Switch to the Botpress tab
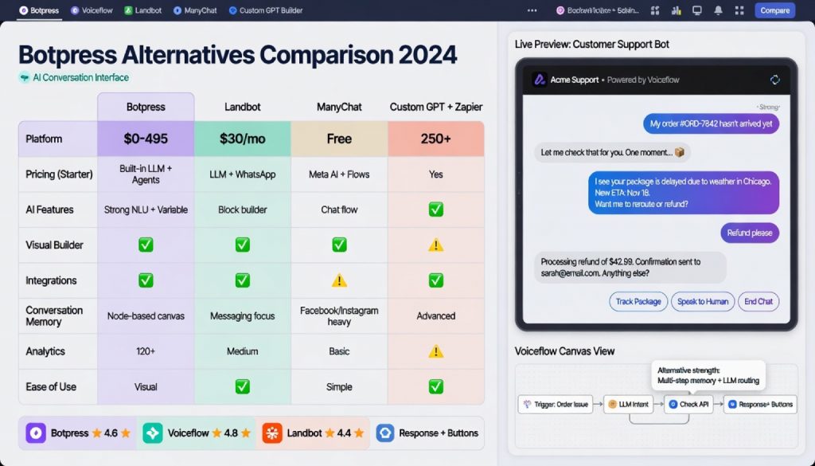The height and width of the screenshot is (466, 815). [x=39, y=10]
